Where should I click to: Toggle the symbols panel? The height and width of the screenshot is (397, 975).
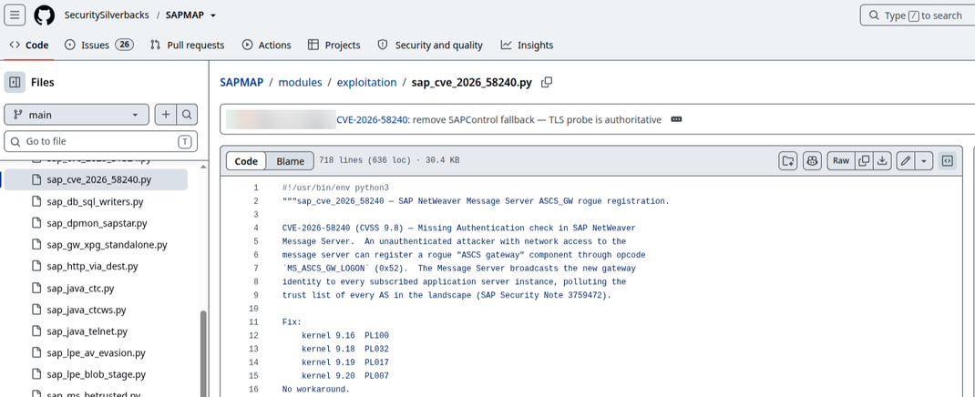947,161
